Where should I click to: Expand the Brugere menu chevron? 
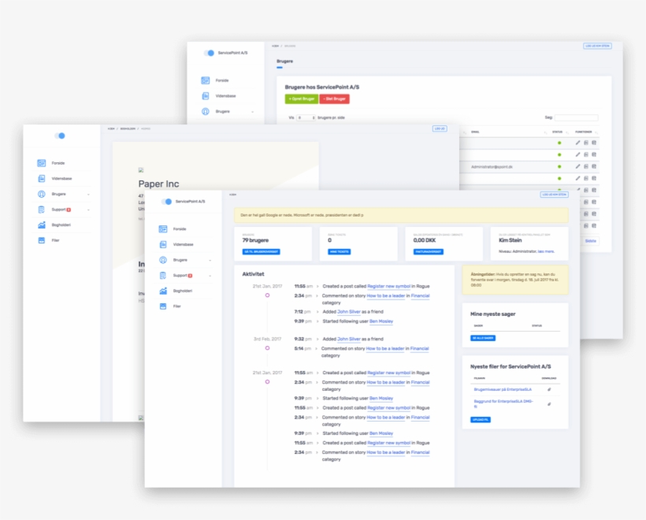point(210,260)
